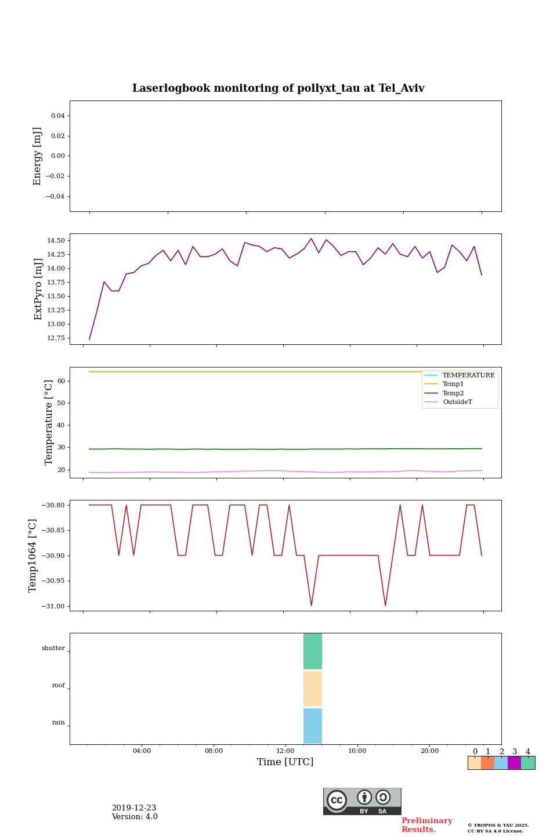Click the 12.75 ExtPyro axis tick value
This screenshot has width=557, height=836.
56,338
